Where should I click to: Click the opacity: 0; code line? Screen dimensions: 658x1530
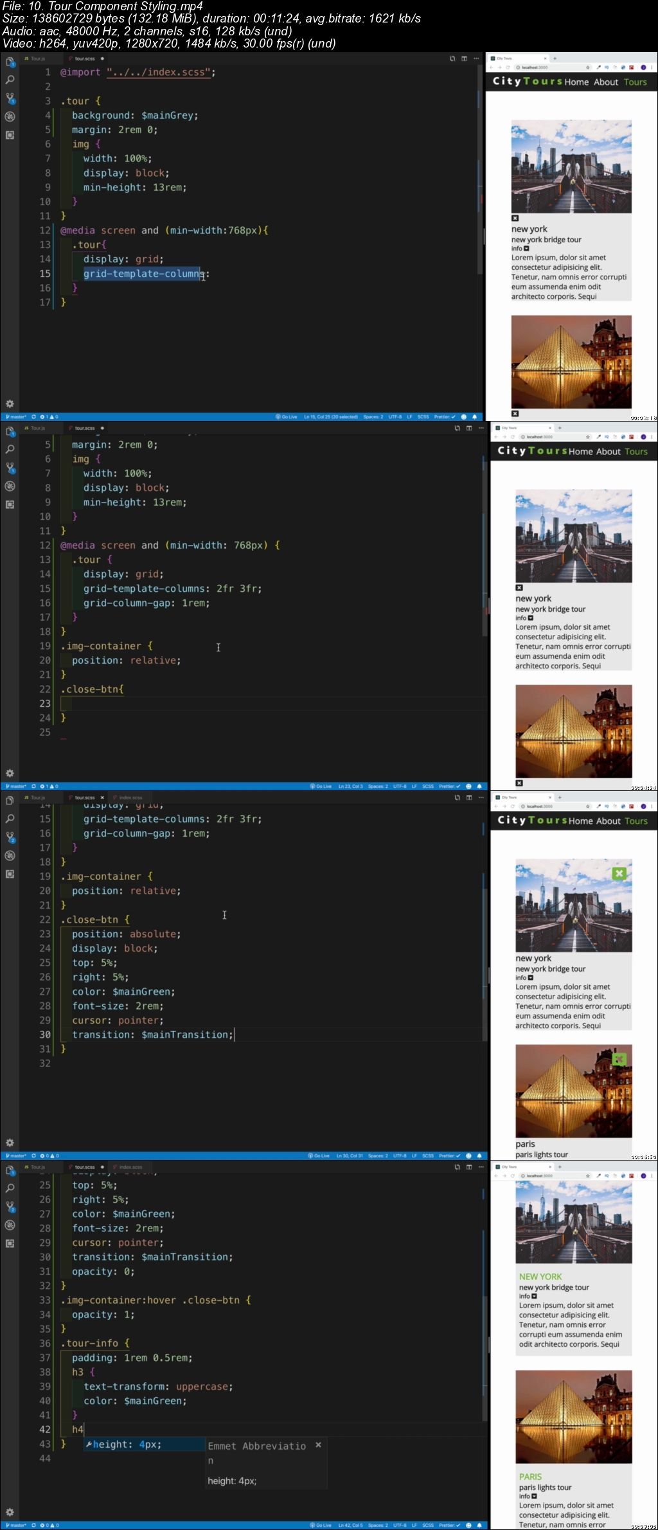pyautogui.click(x=103, y=1271)
